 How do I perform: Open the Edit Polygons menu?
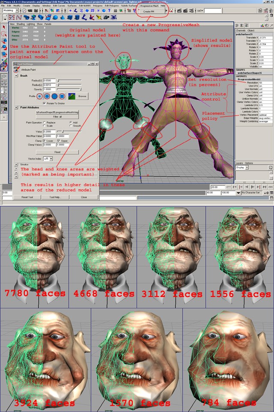click(x=112, y=6)
